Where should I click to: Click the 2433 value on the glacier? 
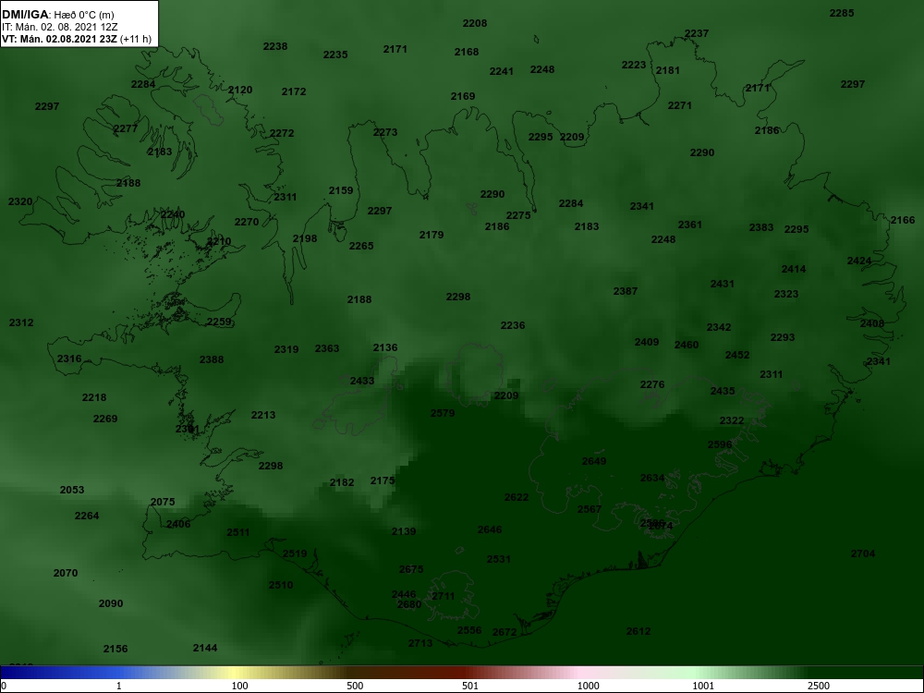[362, 381]
